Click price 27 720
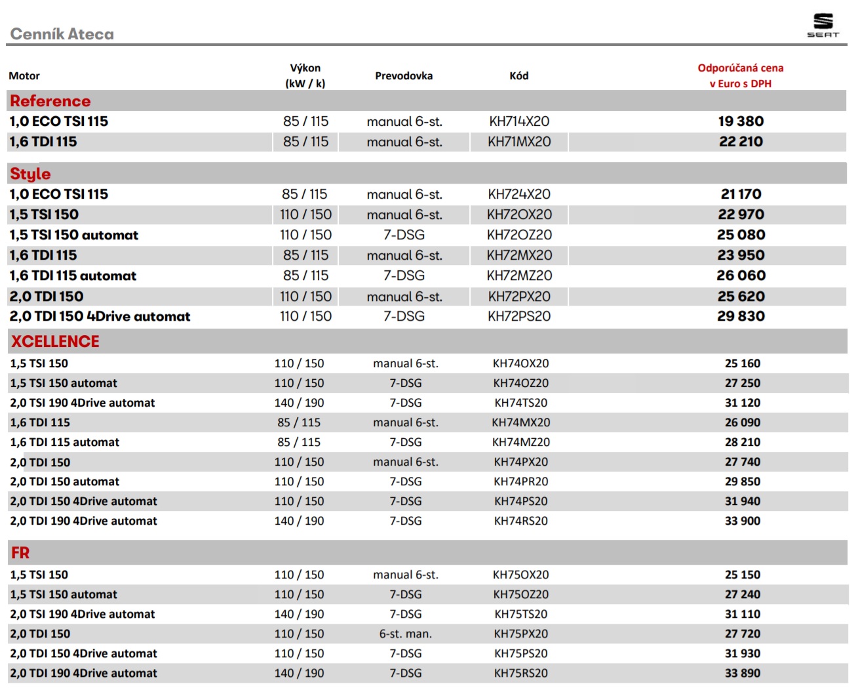The height and width of the screenshot is (690, 856). coord(743,634)
